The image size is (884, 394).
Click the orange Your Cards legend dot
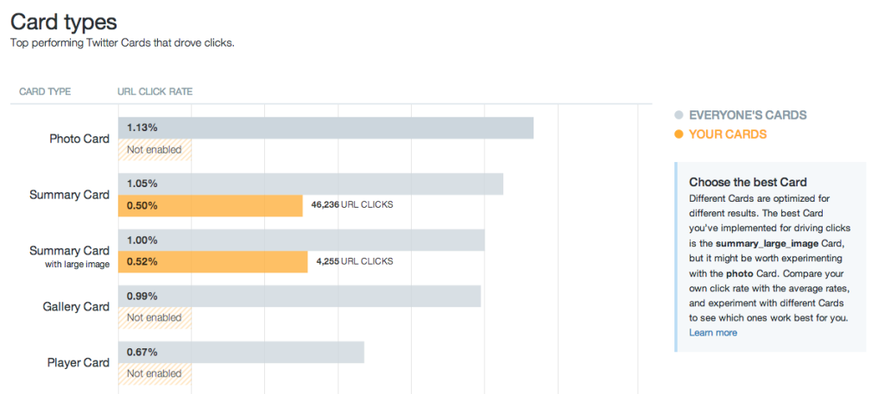[679, 134]
